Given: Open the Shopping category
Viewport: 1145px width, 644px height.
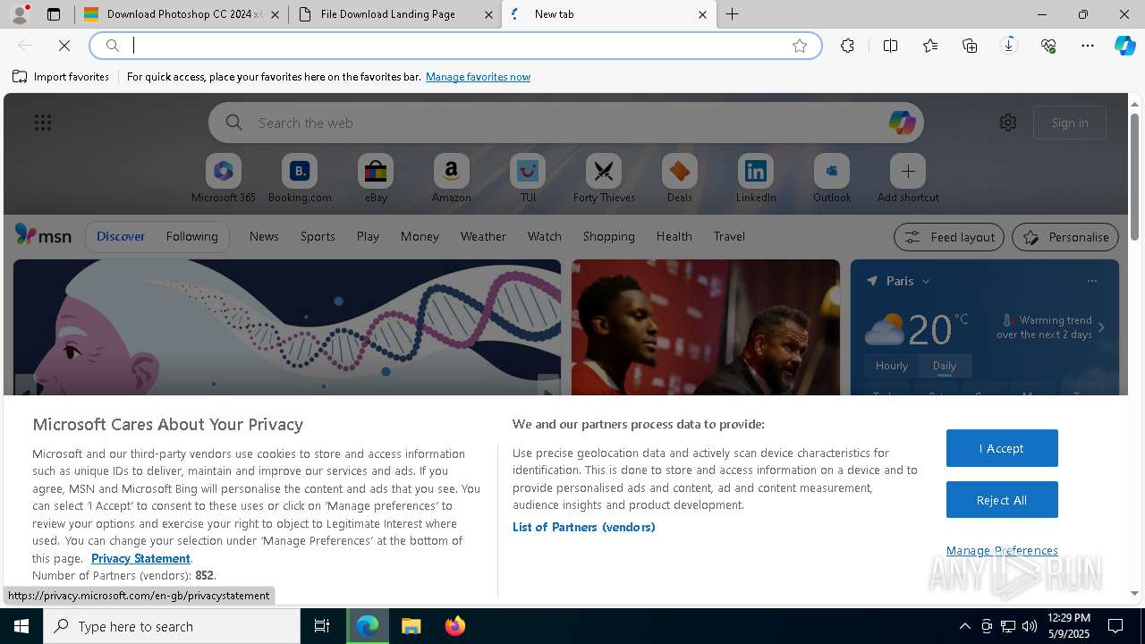Looking at the screenshot, I should pyautogui.click(x=608, y=236).
